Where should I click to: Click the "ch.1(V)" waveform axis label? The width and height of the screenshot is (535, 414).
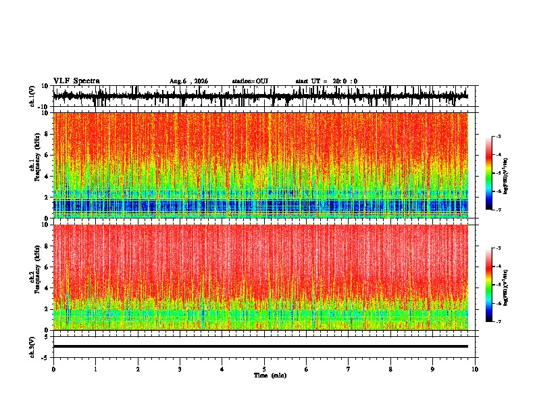click(32, 96)
